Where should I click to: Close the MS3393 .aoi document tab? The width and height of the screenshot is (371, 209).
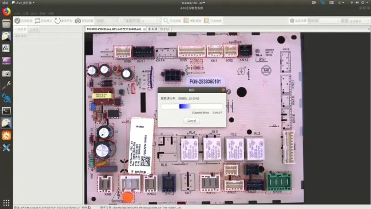(x=144, y=29)
